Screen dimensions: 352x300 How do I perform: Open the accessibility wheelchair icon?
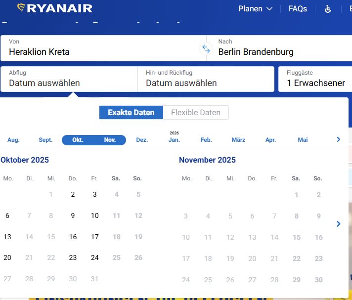coord(328,9)
